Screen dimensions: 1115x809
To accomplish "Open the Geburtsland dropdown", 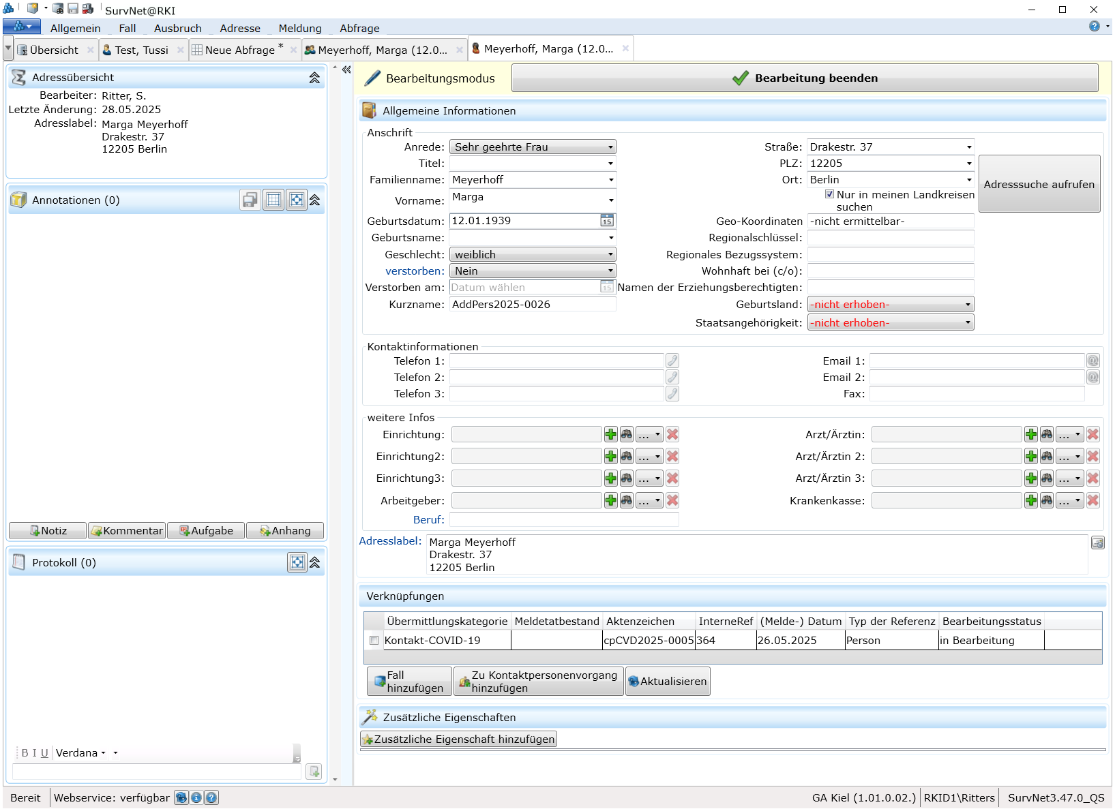I will click(890, 305).
